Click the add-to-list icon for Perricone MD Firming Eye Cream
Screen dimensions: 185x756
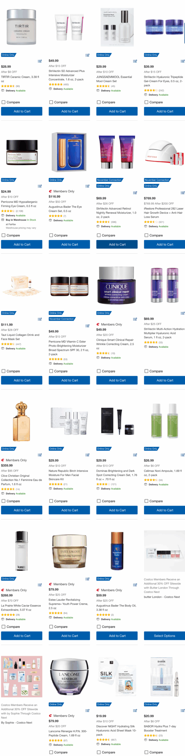point(40,186)
